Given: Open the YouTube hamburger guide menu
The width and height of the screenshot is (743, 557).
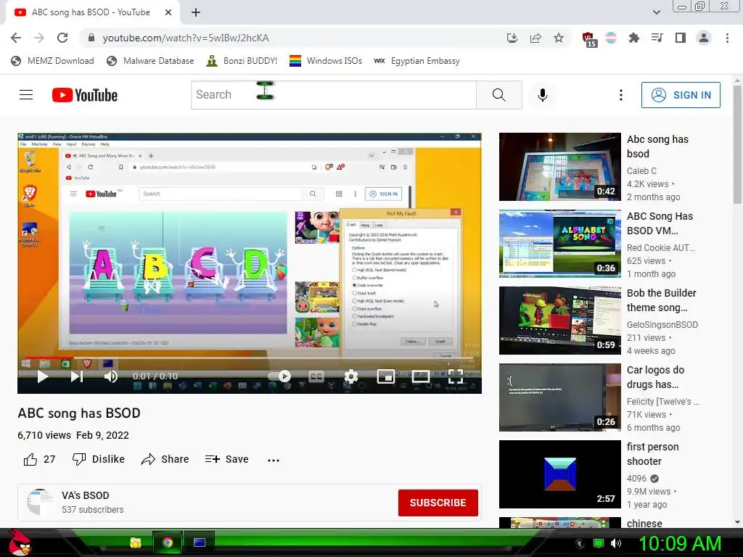Looking at the screenshot, I should tap(26, 95).
